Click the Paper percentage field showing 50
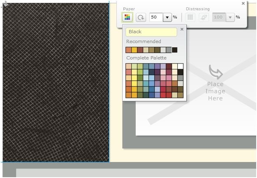Image resolution: width=257 pixels, height=178 pixels. click(x=156, y=17)
